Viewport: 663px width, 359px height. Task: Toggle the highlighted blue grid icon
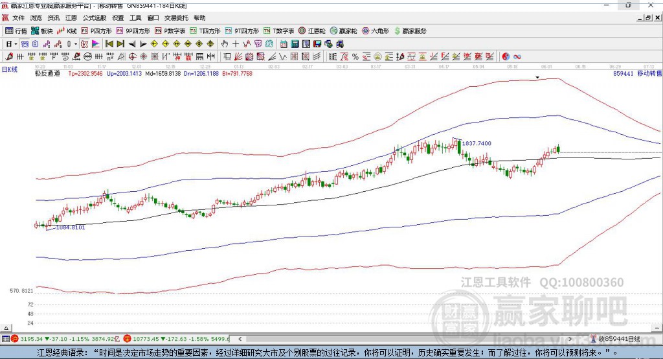tap(25, 44)
